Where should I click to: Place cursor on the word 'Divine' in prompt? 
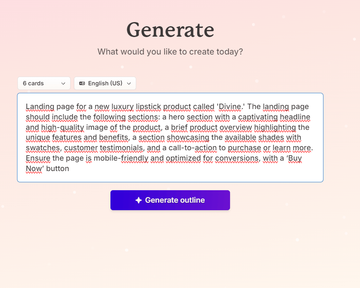pos(230,107)
